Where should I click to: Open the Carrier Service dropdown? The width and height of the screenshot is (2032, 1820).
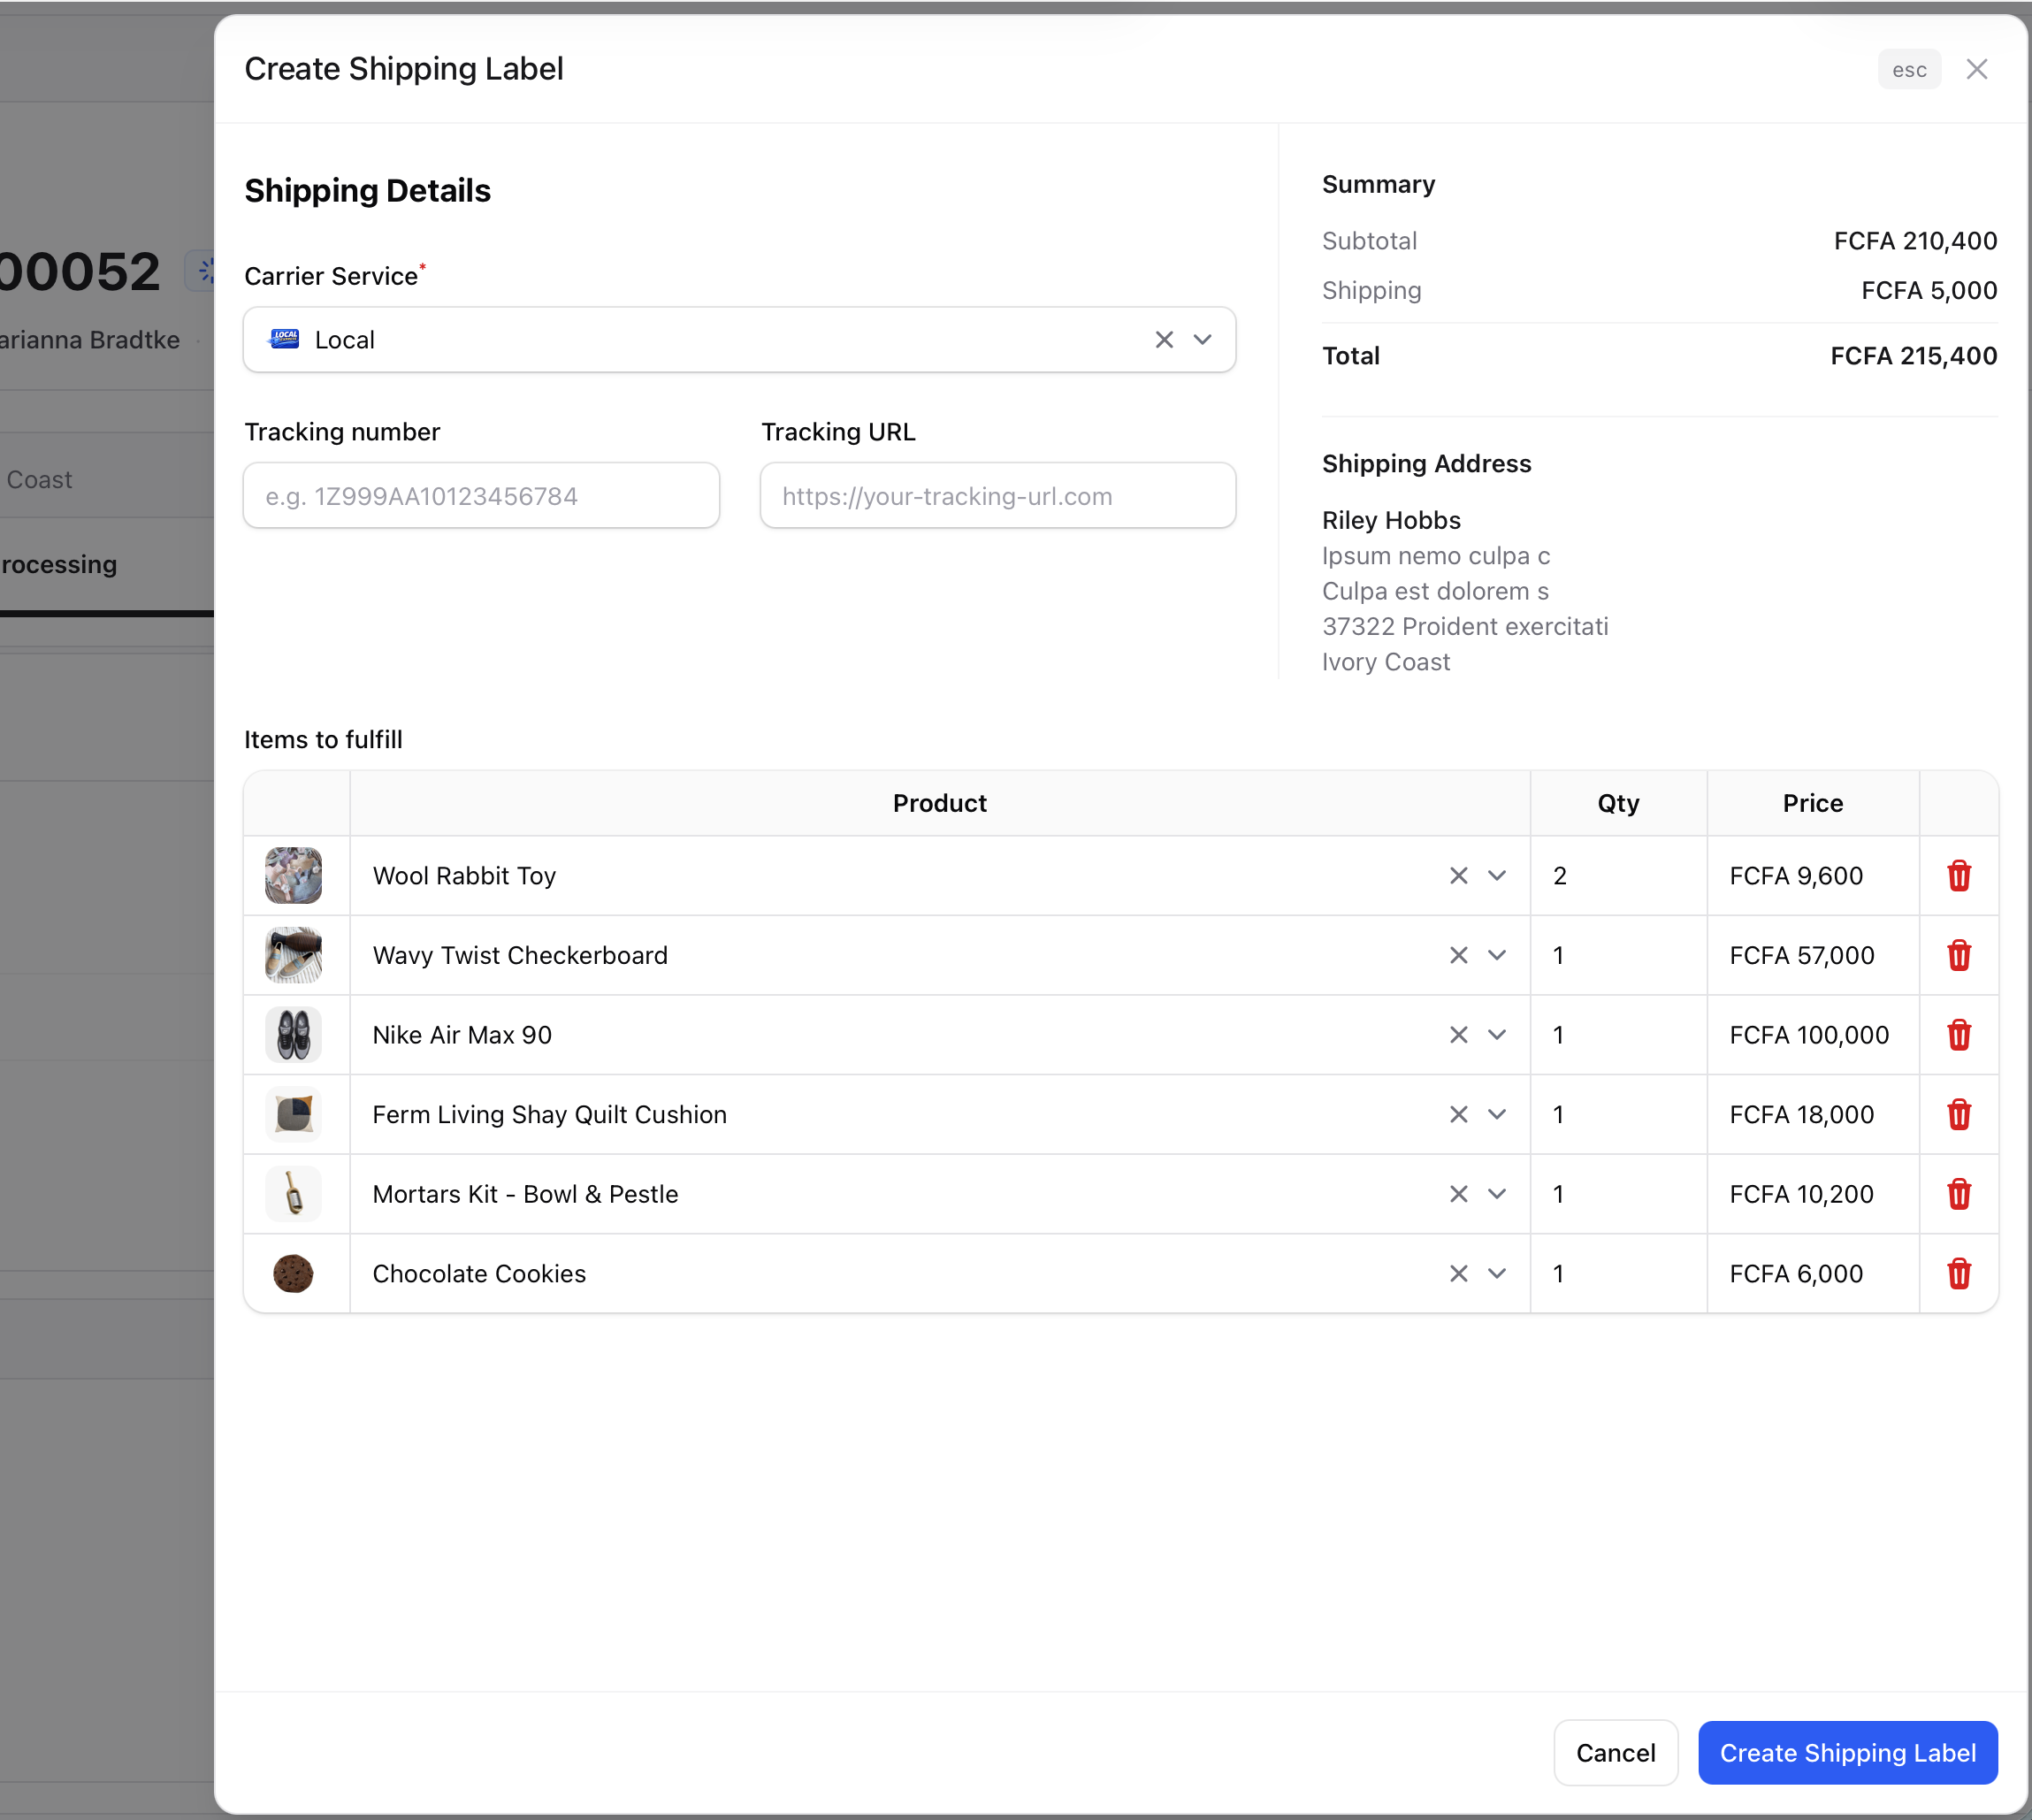[1202, 340]
